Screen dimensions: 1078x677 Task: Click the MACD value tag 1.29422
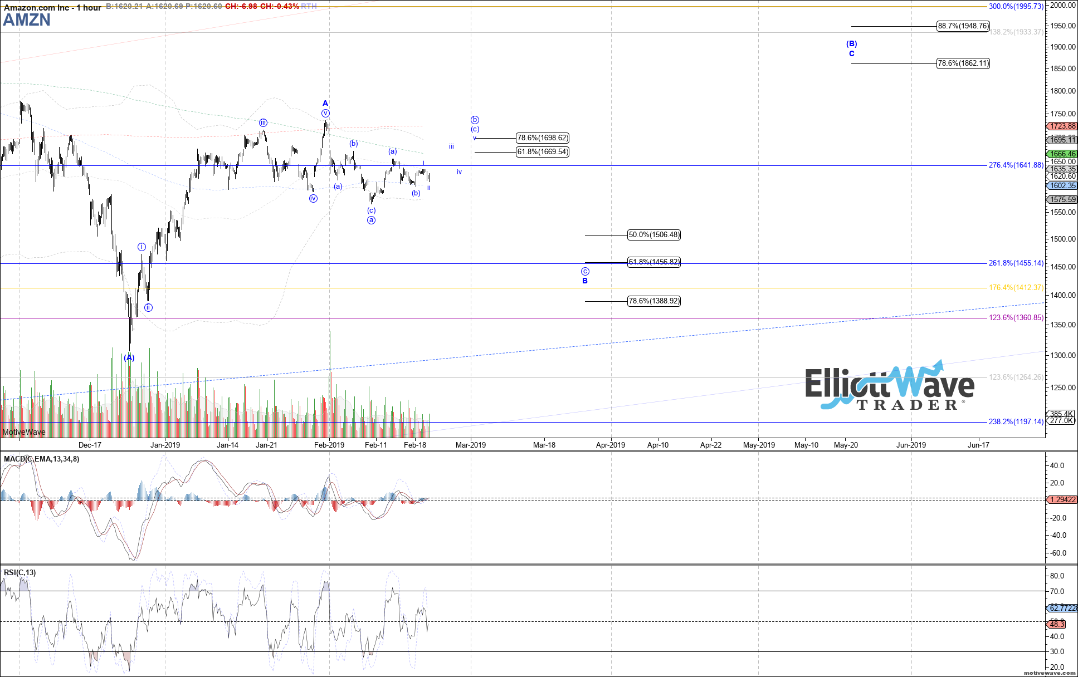[1062, 500]
